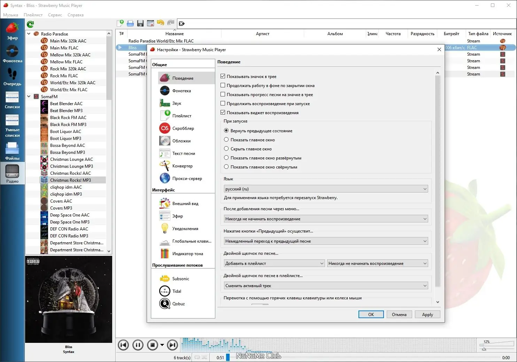
Task: Pause playback with the pause button
Action: [x=138, y=345]
